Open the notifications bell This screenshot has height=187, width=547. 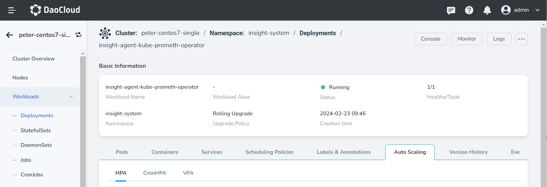click(487, 10)
